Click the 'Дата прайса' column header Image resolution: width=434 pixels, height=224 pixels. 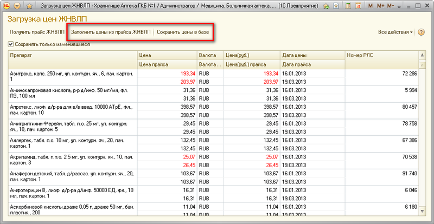pyautogui.click(x=312, y=64)
